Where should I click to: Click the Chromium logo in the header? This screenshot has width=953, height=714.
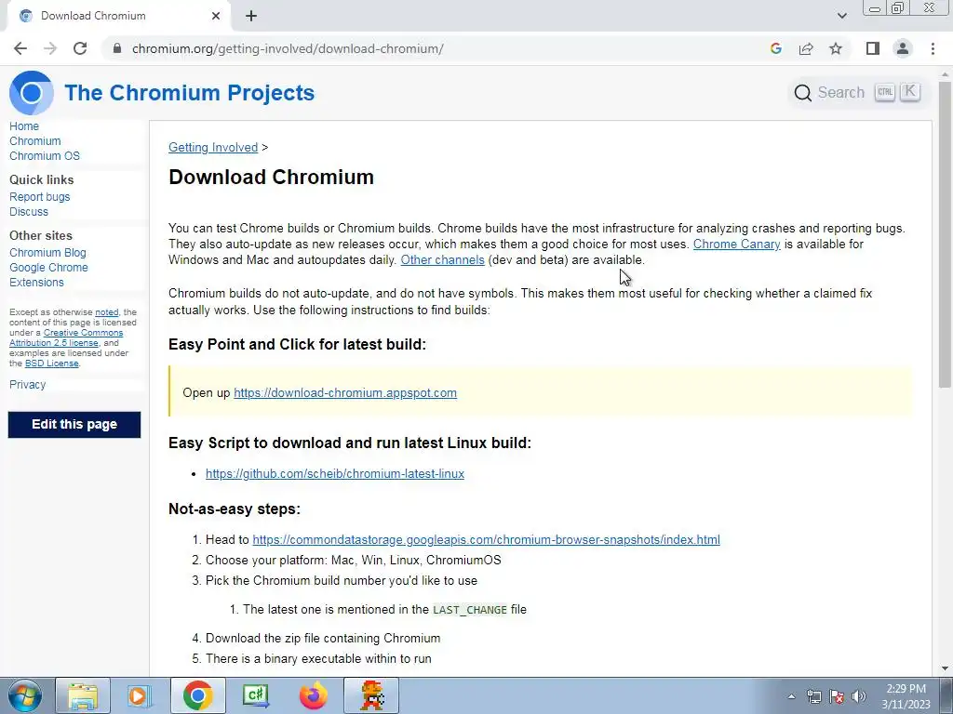32,93
